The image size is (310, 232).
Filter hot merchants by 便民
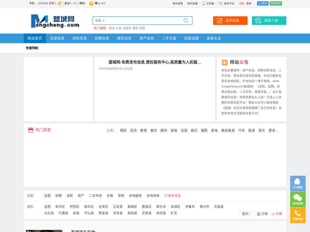(123, 131)
